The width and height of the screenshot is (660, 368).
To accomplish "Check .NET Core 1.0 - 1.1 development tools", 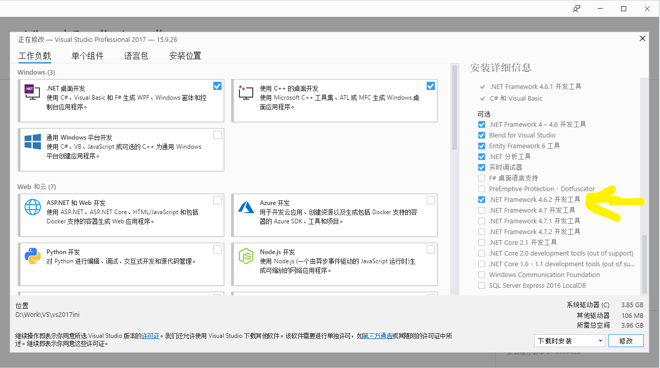I will point(481,264).
